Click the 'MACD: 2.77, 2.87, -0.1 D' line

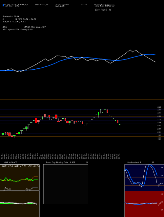14,22
